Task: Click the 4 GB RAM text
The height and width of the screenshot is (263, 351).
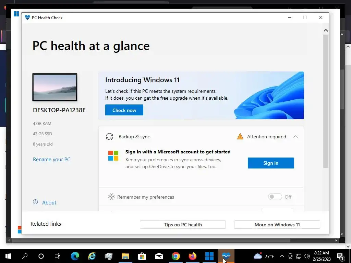Action: (x=42, y=123)
